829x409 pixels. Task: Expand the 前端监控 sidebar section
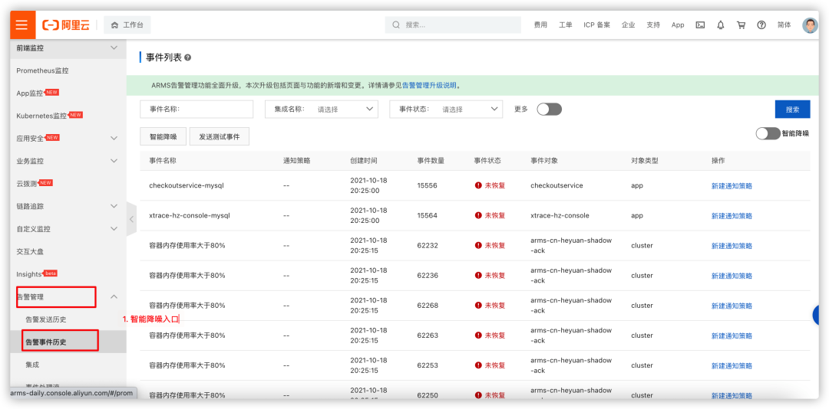pos(114,47)
